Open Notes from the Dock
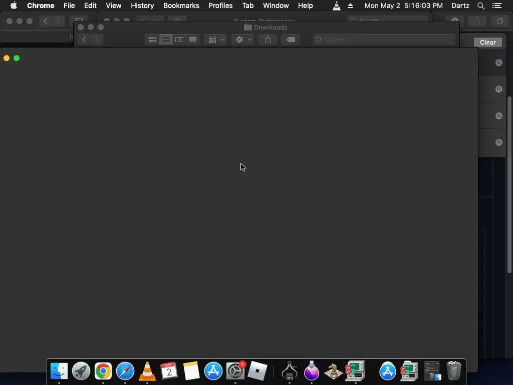Screen dimensions: 513x385 (191, 371)
